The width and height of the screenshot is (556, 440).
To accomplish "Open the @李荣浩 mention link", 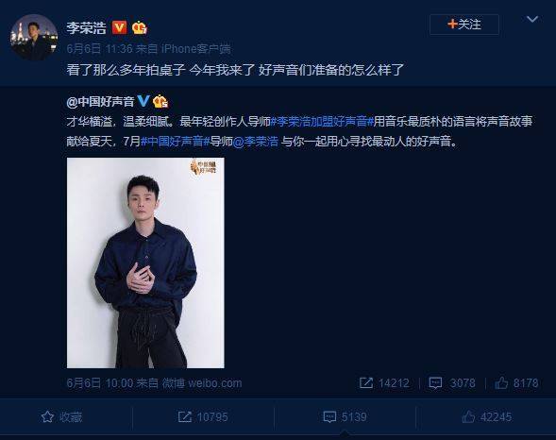I will [256, 142].
